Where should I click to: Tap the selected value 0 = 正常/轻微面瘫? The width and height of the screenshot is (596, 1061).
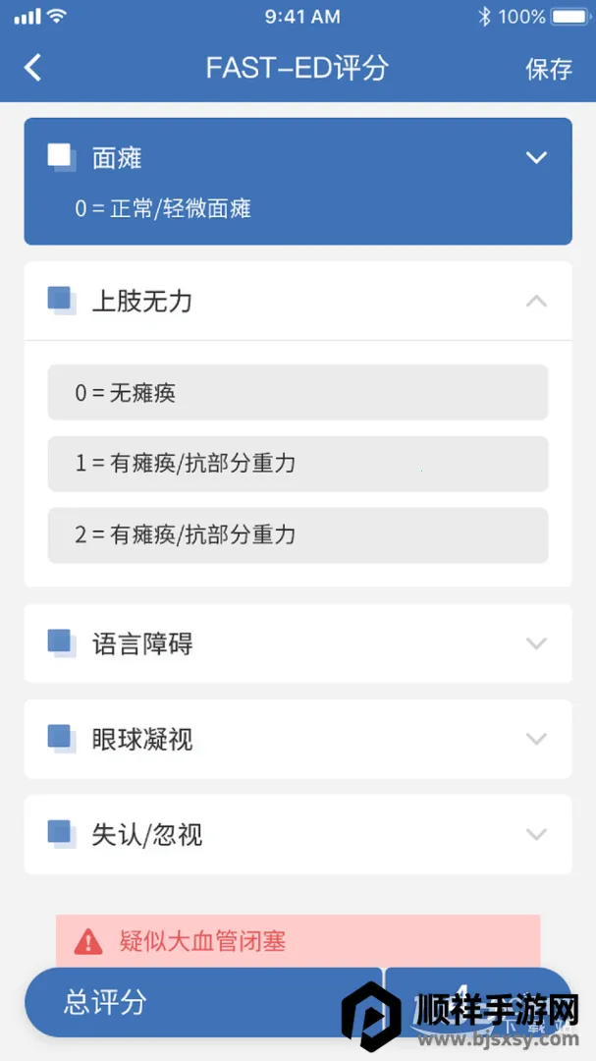(x=163, y=209)
